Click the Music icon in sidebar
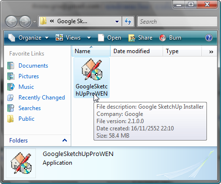This screenshot has height=184, width=221. 11,87
